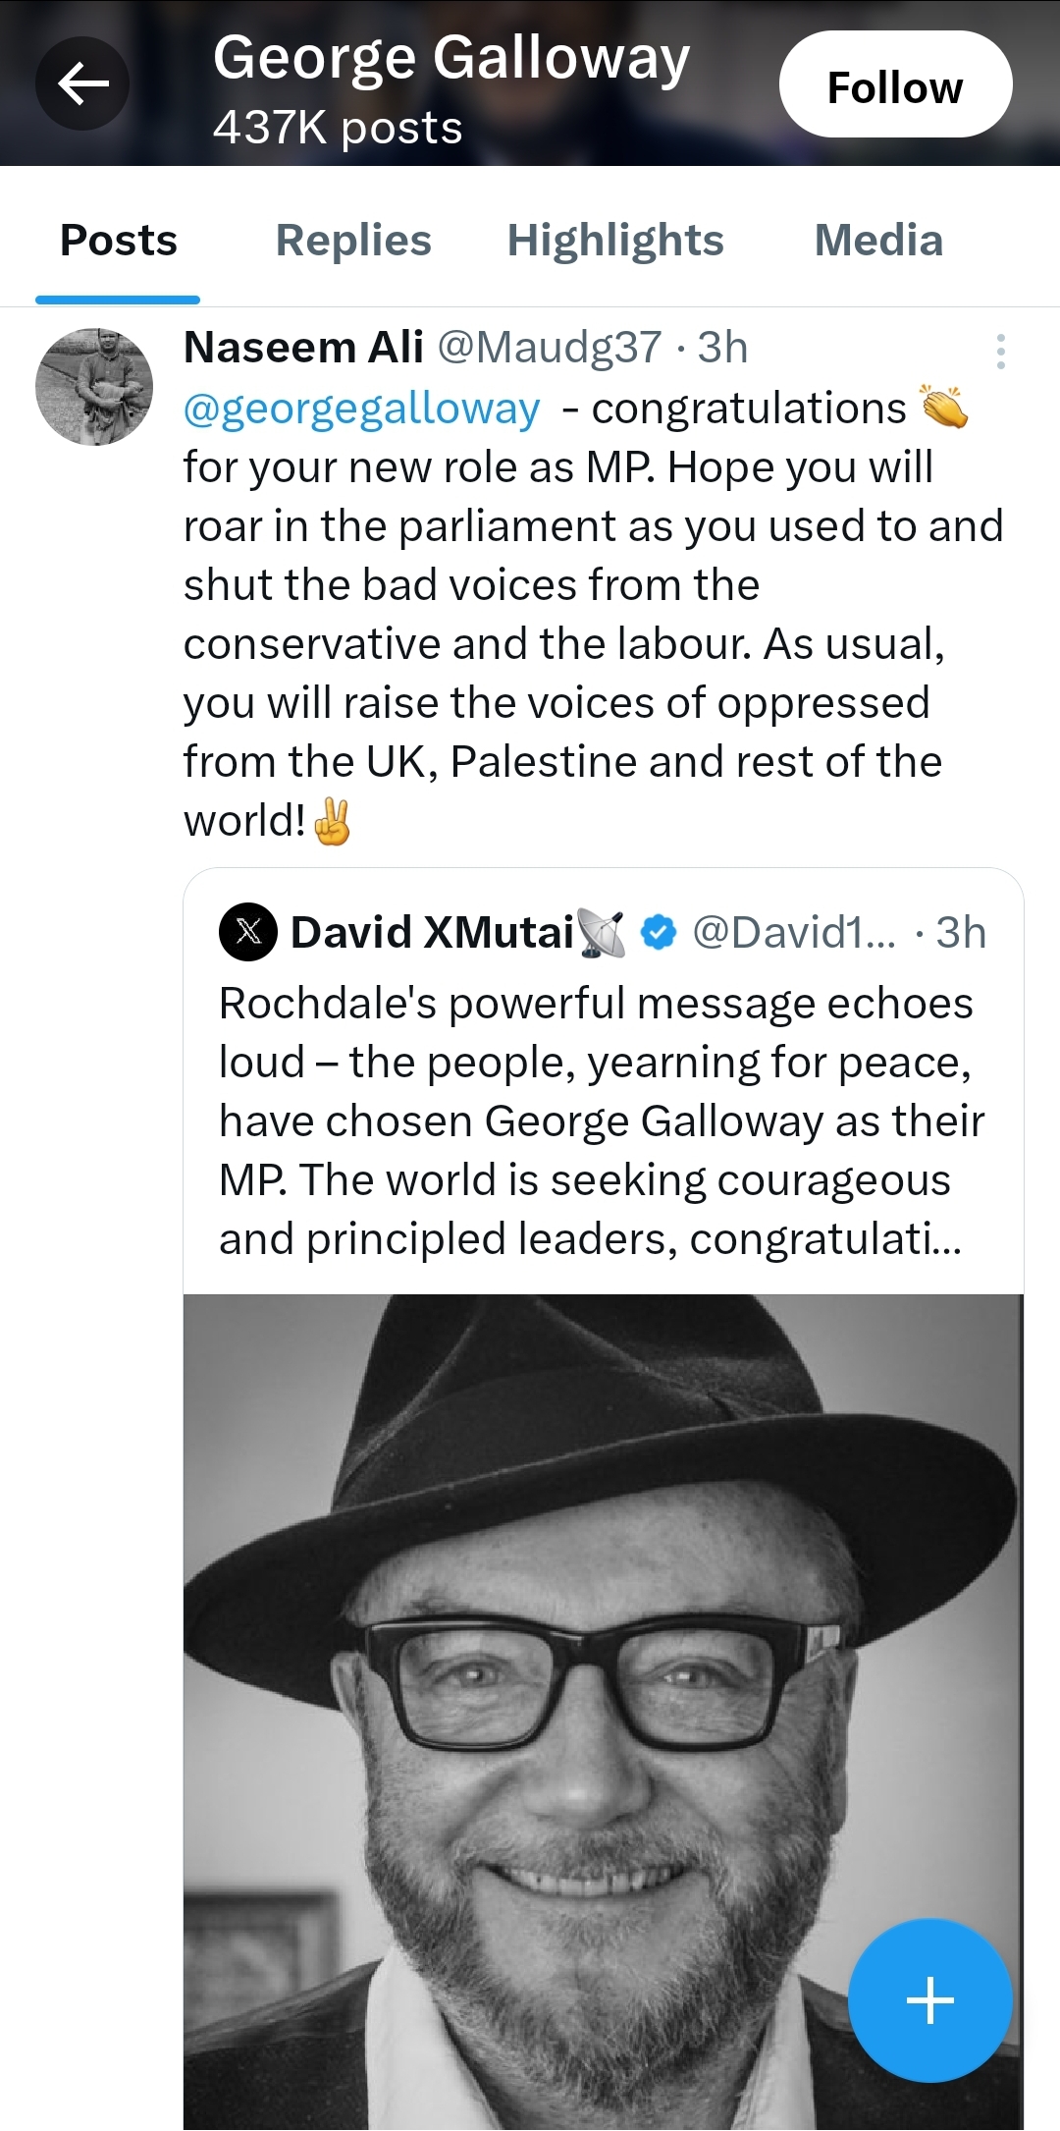1060x2131 pixels.
Task: Select the Media tab
Action: coord(878,241)
